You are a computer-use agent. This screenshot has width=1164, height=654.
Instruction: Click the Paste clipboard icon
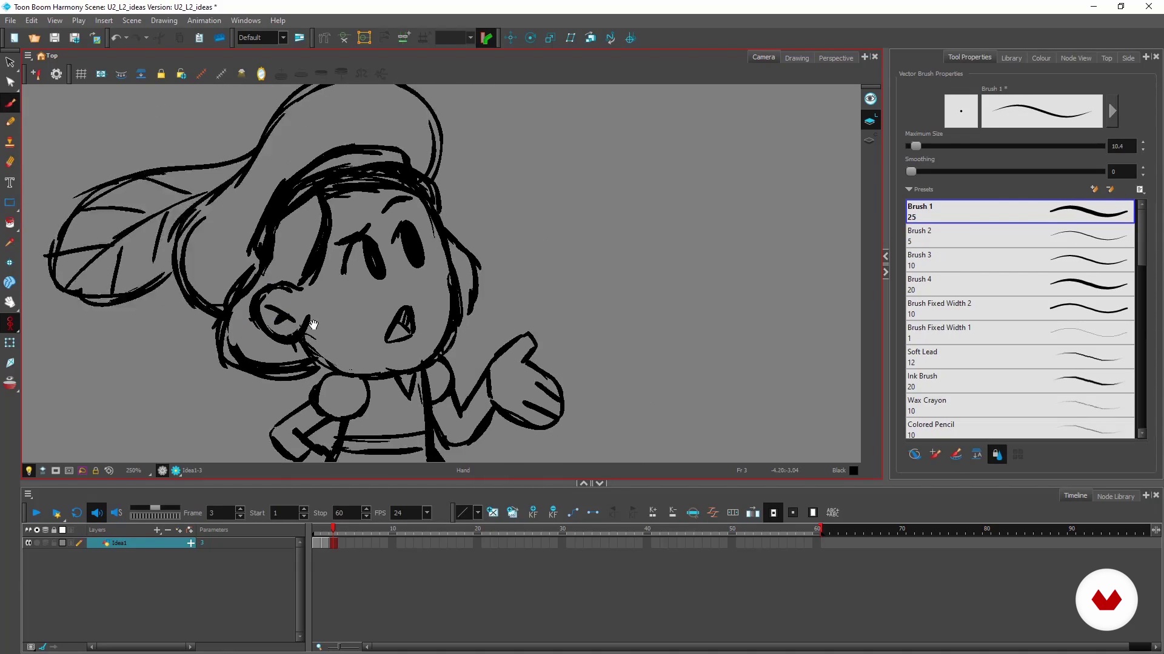(x=199, y=38)
